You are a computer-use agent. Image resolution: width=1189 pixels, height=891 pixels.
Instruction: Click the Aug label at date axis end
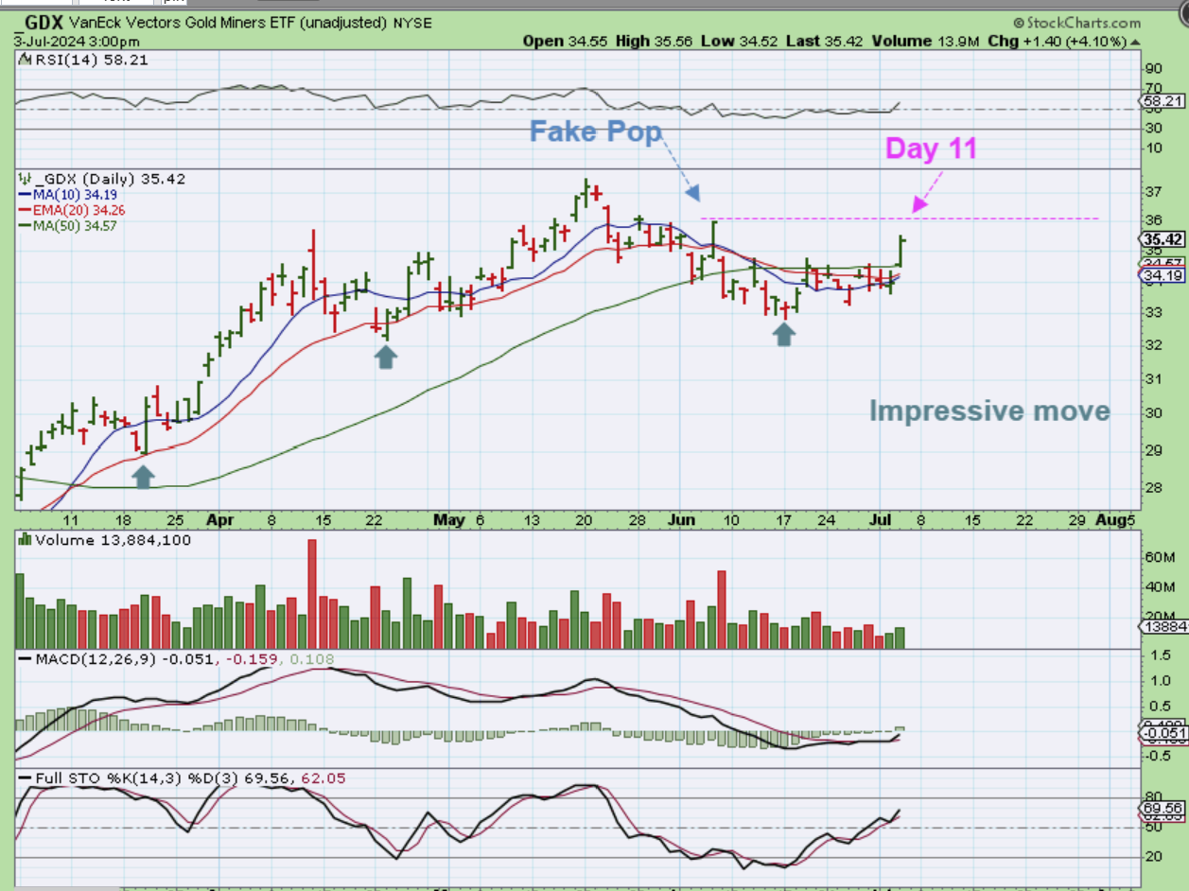(1110, 519)
